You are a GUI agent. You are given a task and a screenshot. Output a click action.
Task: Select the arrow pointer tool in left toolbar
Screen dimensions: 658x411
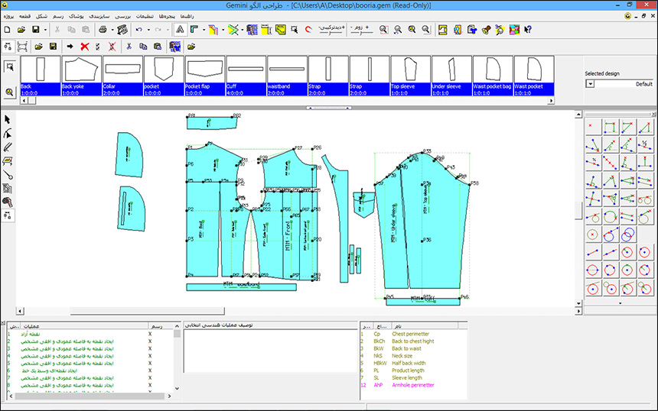click(8, 120)
